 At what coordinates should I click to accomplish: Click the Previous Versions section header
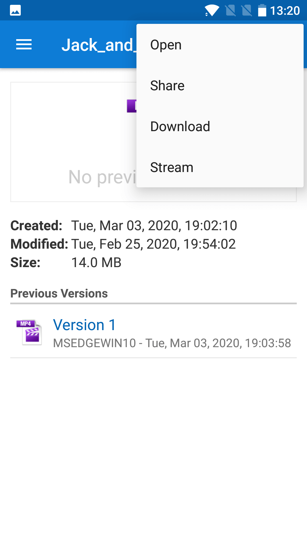point(59,294)
